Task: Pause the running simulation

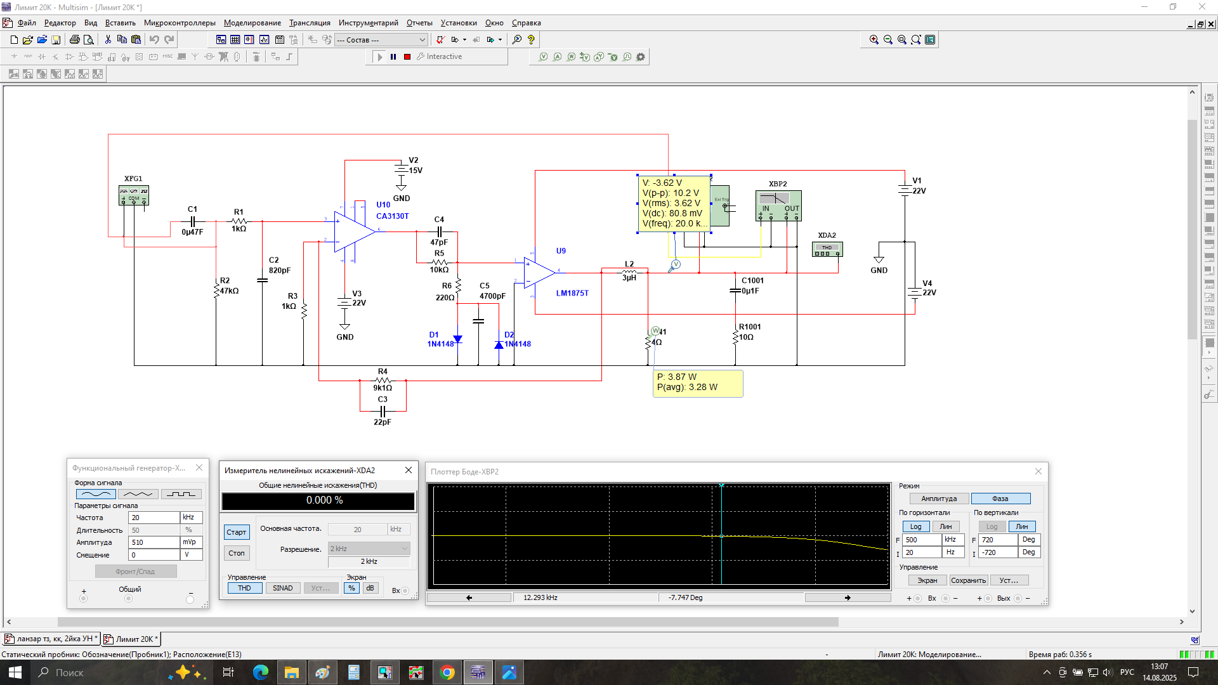Action: (x=393, y=56)
